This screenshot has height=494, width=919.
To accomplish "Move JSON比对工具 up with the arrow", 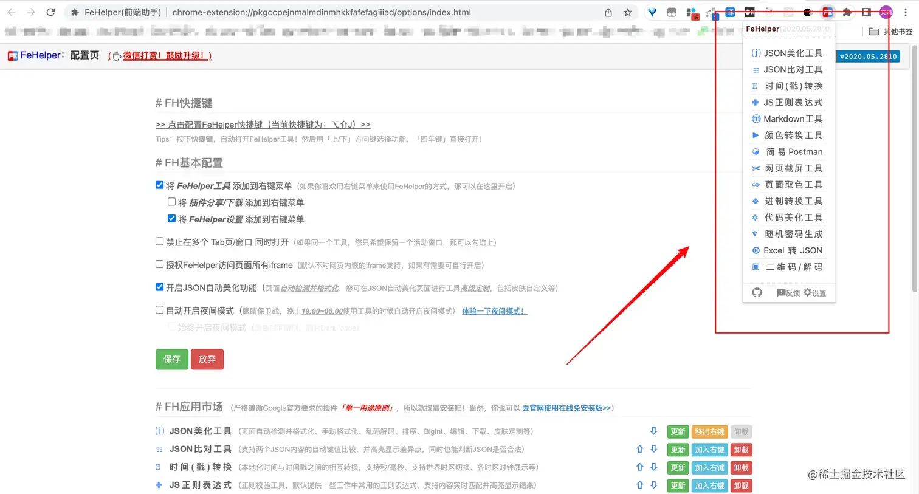I will pyautogui.click(x=639, y=449).
